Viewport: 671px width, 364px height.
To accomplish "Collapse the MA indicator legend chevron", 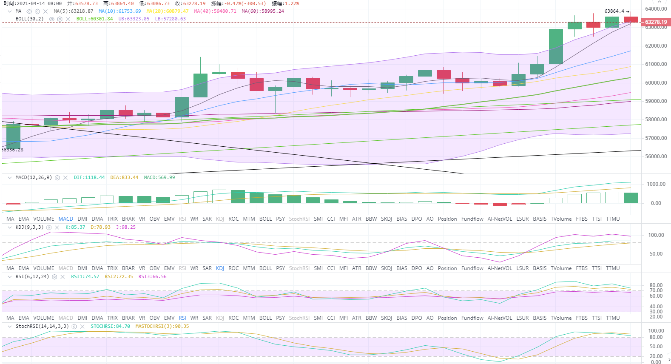I will [10, 11].
